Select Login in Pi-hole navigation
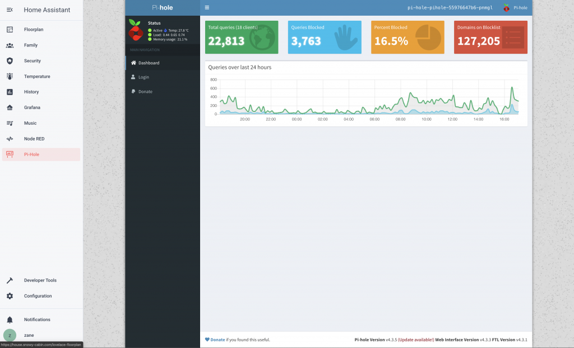This screenshot has width=574, height=348. 163,77
